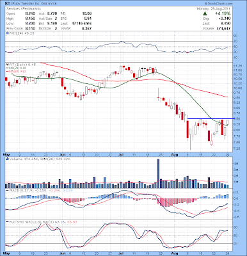Click the Bid Size value 2
Screen dimensions: 247x256
click(x=56, y=28)
